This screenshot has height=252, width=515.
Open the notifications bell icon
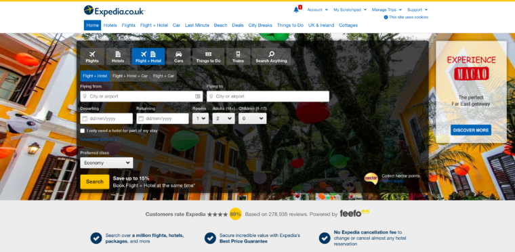click(x=296, y=10)
